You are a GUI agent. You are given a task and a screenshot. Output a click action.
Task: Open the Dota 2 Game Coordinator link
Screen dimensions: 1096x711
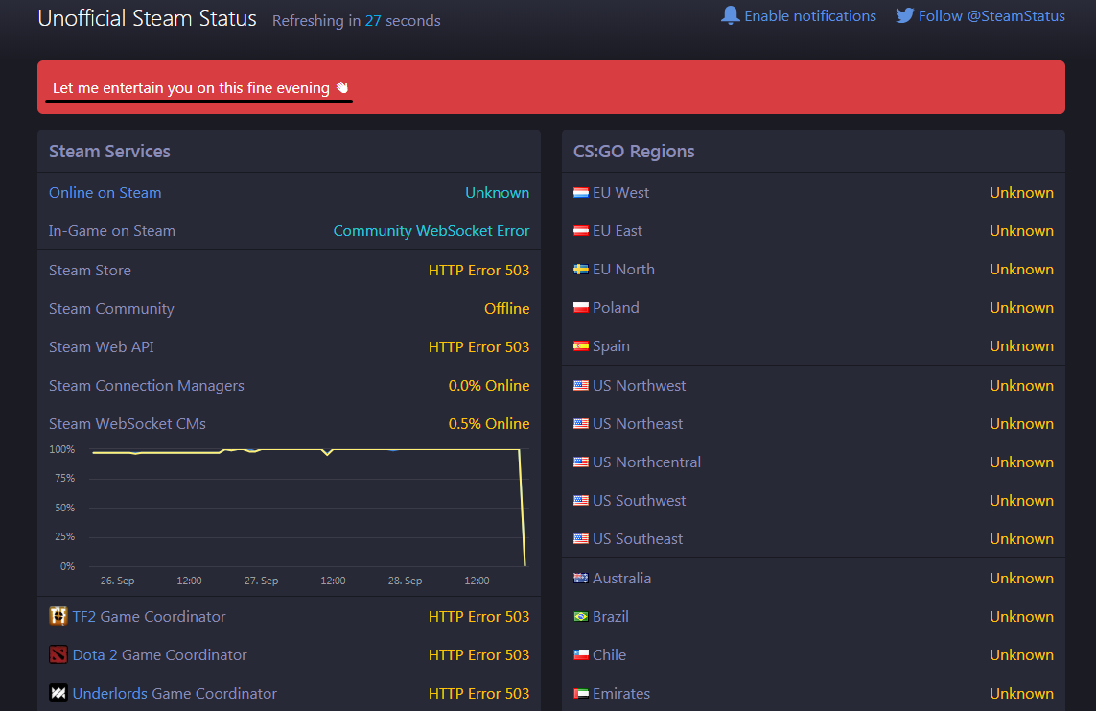click(x=159, y=654)
